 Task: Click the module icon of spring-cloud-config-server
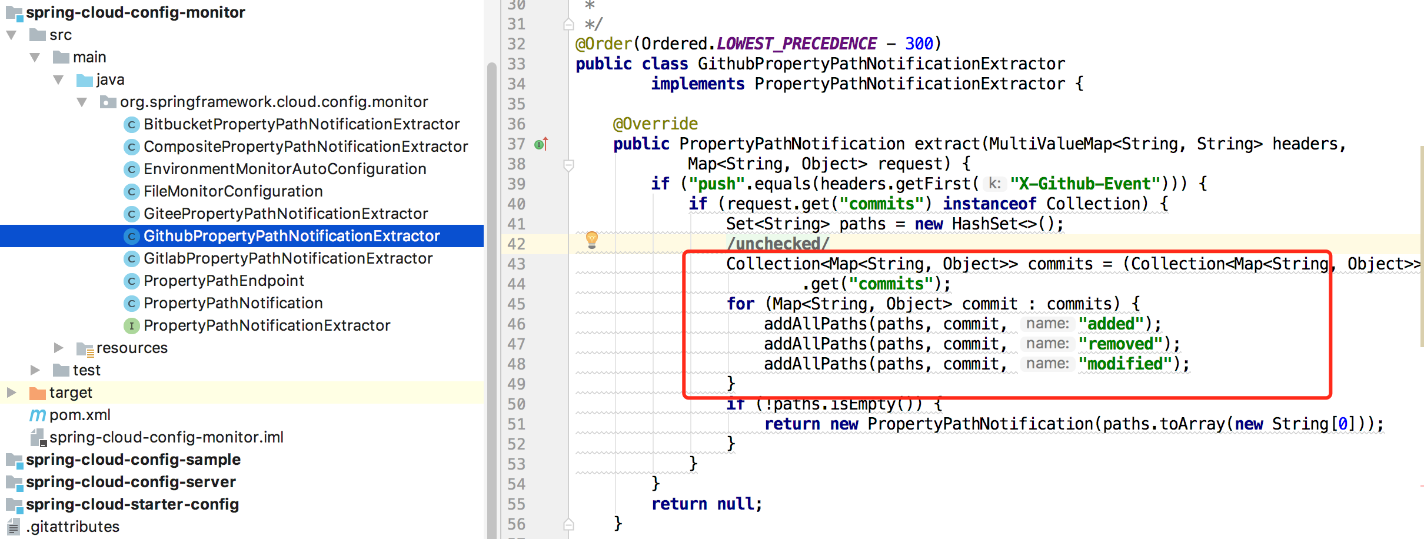[14, 483]
